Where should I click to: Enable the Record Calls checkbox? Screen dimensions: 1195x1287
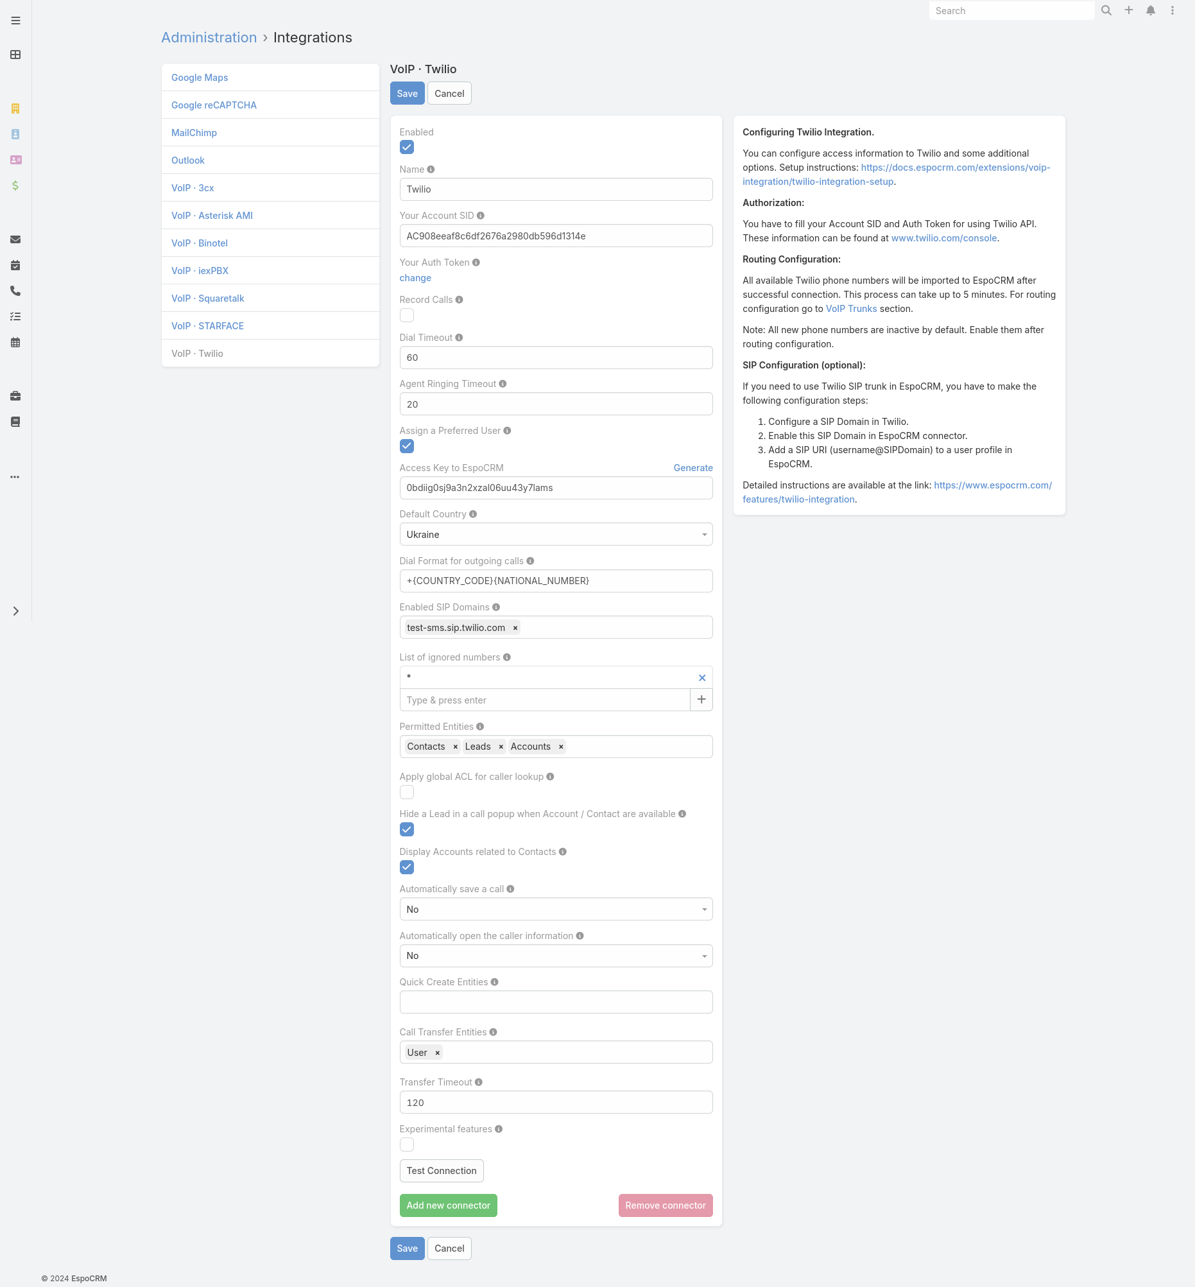pyautogui.click(x=407, y=315)
